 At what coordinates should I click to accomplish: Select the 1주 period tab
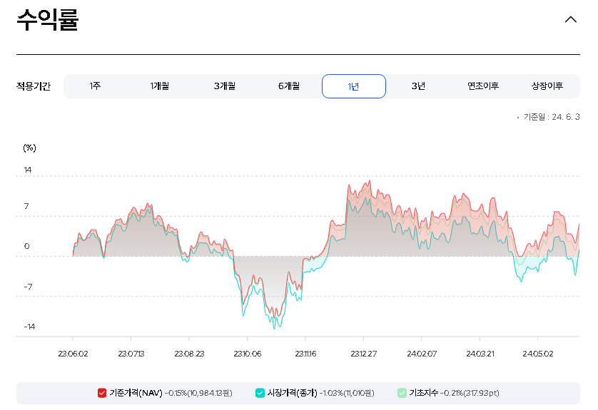(95, 86)
